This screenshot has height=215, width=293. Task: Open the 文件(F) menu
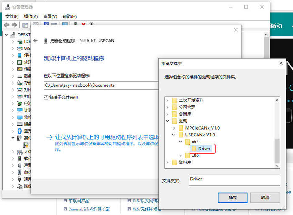click(x=12, y=16)
